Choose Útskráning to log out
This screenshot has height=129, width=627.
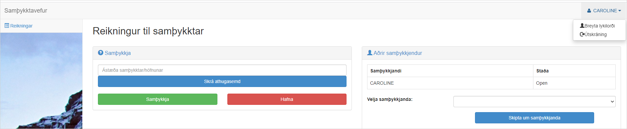(595, 34)
